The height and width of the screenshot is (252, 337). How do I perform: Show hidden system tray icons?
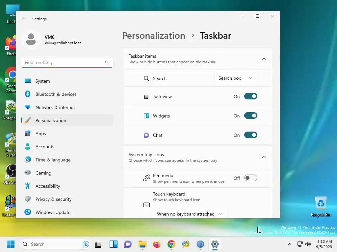290,244
